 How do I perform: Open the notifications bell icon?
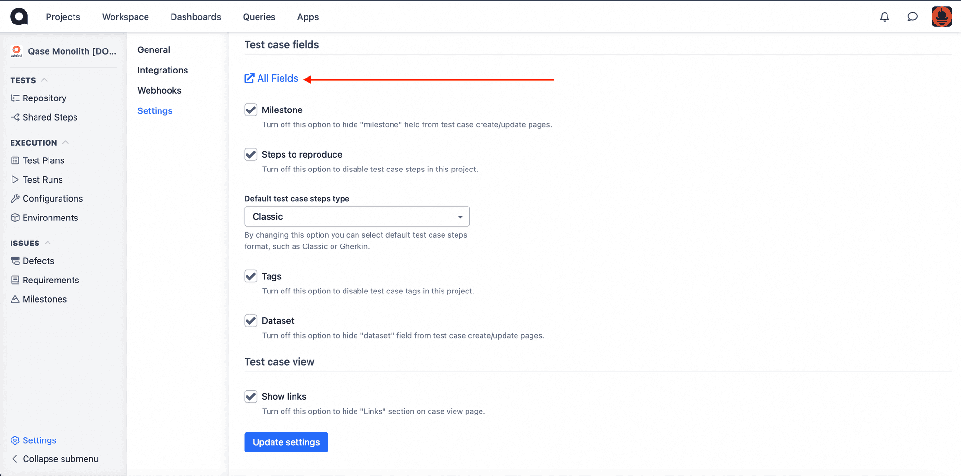point(884,17)
